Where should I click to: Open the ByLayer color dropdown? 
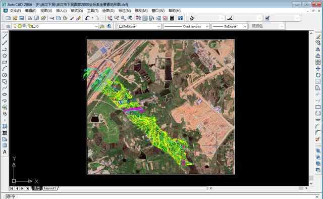tap(139, 26)
